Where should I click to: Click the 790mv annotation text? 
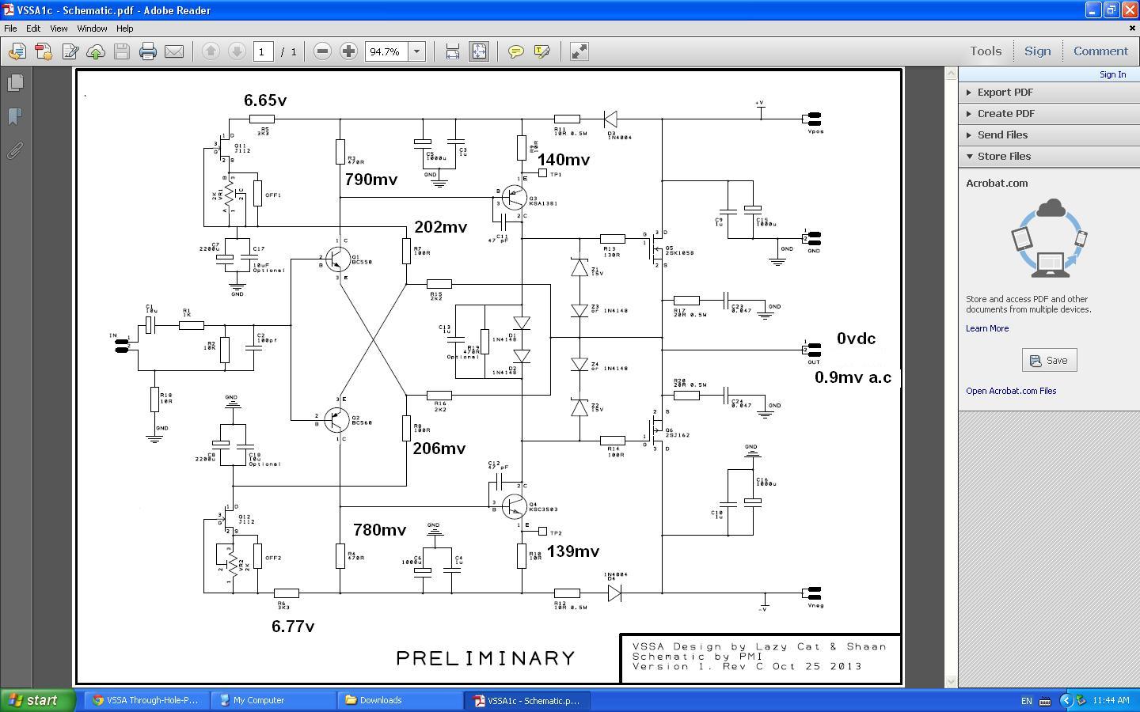click(x=371, y=180)
